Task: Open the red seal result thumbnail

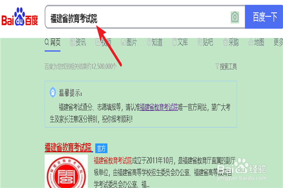Action: pyautogui.click(x=66, y=171)
